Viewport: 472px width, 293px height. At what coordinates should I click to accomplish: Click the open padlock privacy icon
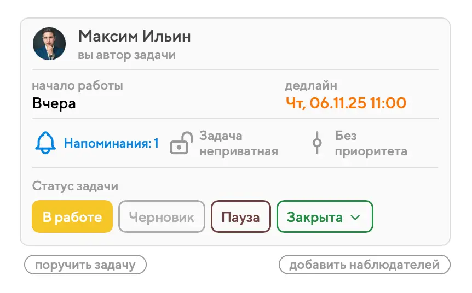click(x=181, y=143)
